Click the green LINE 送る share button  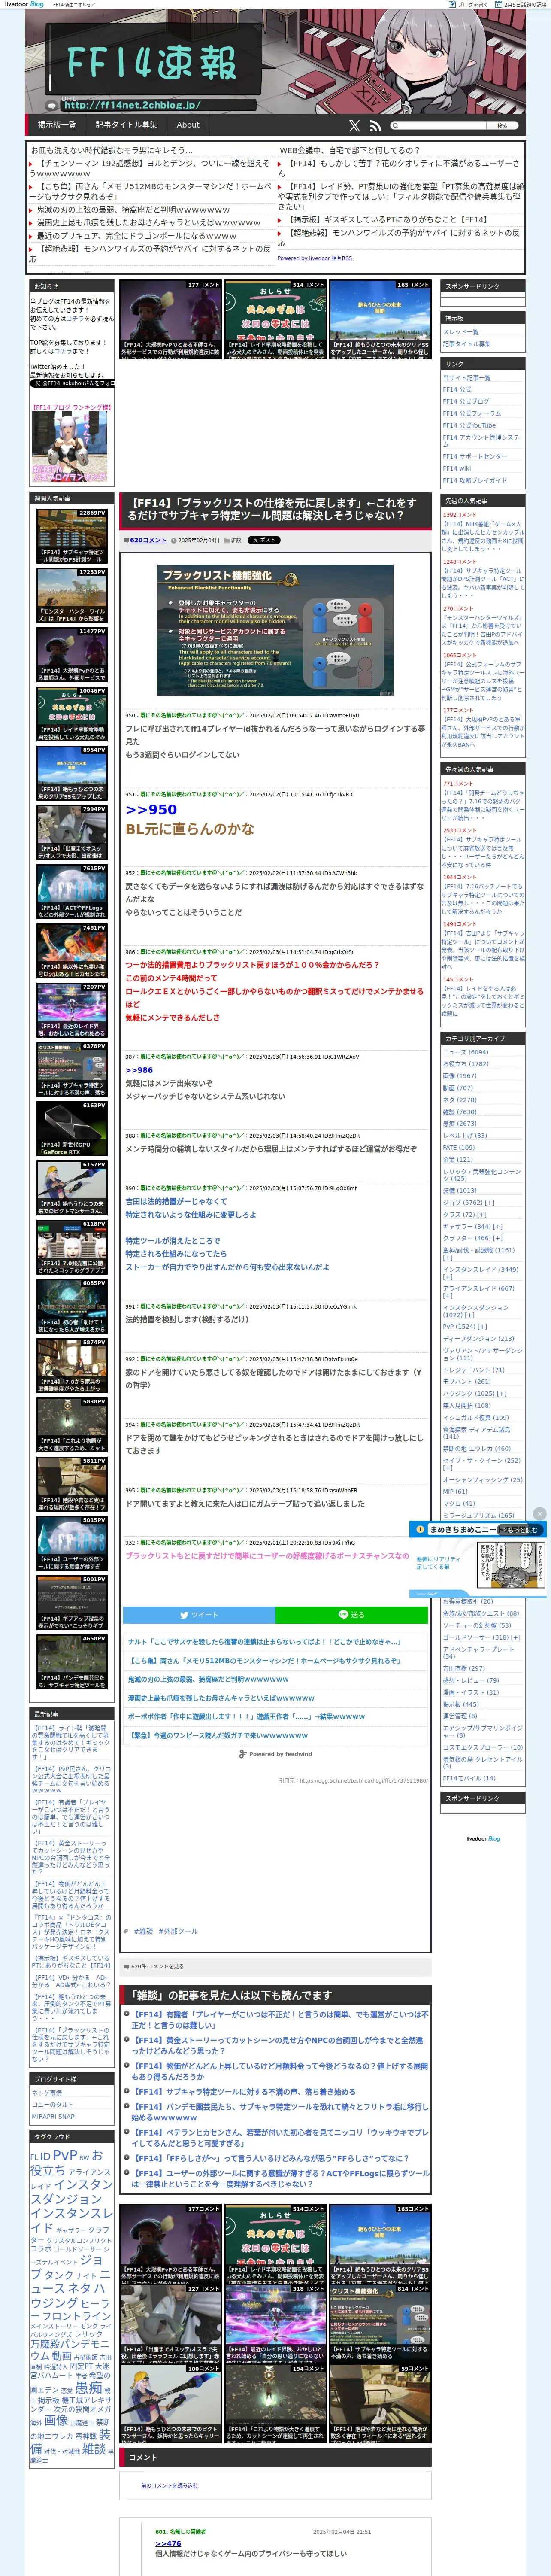pos(352,1615)
